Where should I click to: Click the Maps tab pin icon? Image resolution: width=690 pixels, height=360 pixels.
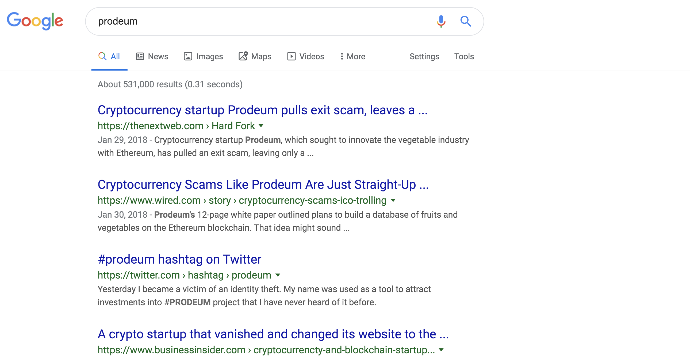pos(243,56)
